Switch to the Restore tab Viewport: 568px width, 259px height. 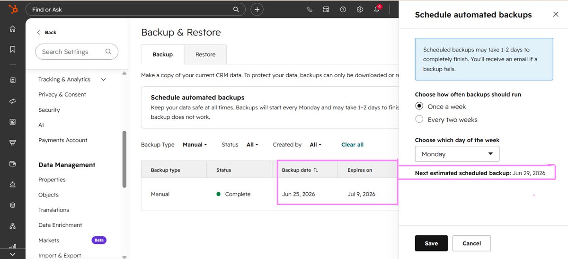coord(205,54)
